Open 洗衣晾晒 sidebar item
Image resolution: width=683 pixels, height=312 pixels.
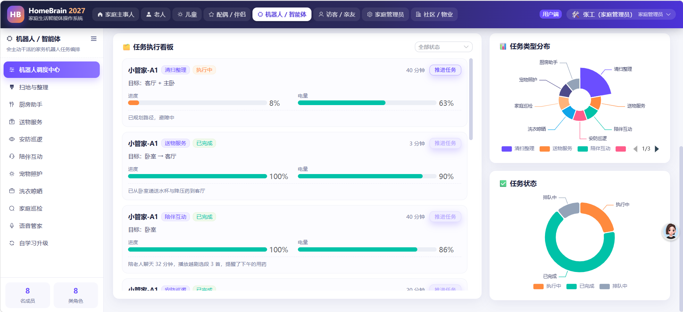(51, 191)
